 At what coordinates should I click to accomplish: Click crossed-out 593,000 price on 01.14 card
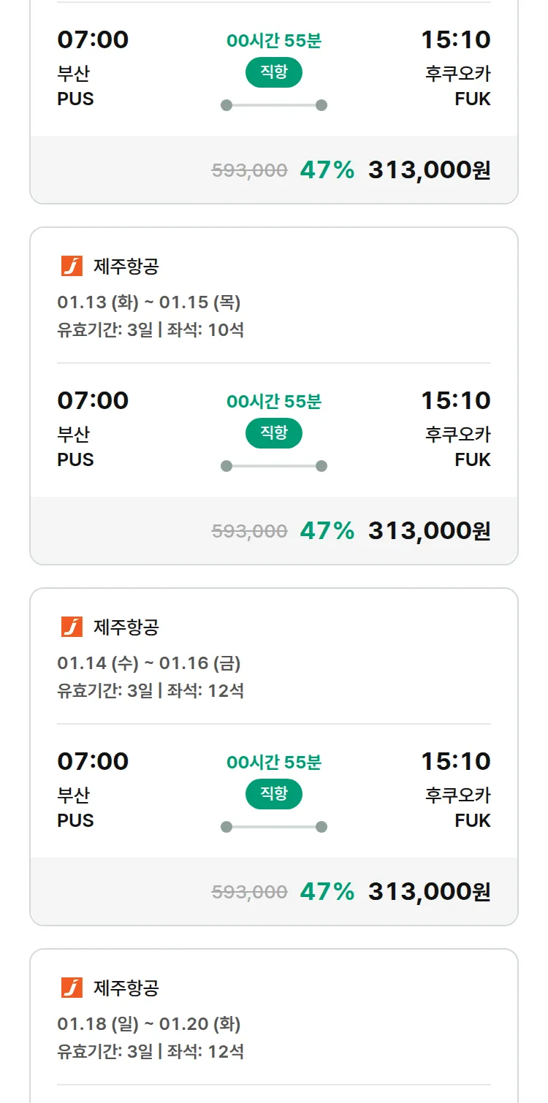tap(249, 892)
